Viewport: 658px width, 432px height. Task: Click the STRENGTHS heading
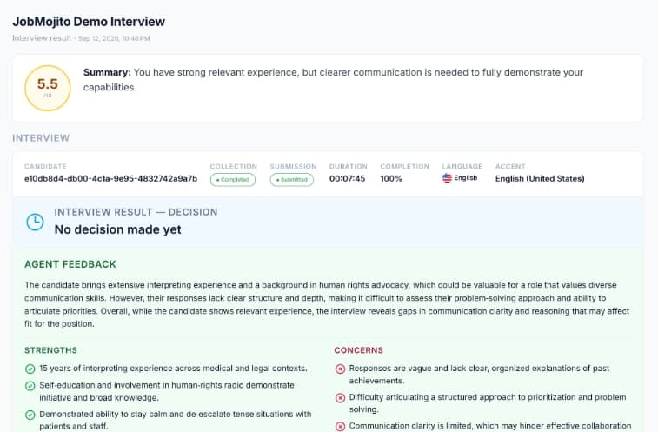[50, 350]
